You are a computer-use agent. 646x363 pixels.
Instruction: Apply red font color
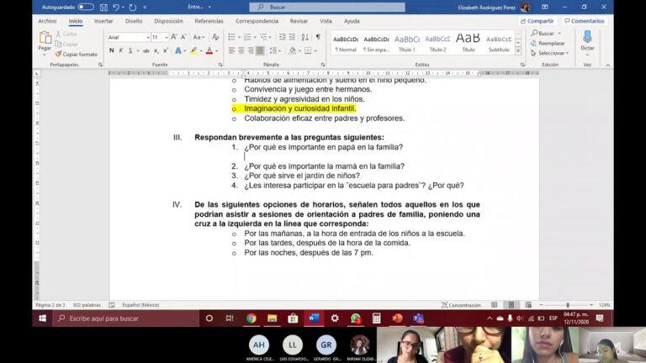209,50
